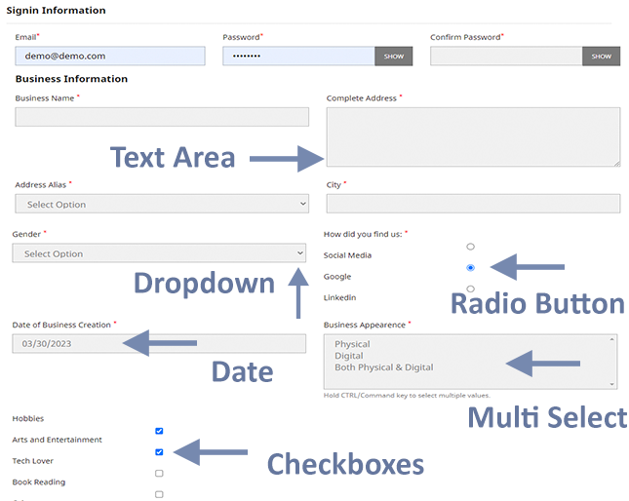Select Physical in Business Appearance list

tap(352, 344)
